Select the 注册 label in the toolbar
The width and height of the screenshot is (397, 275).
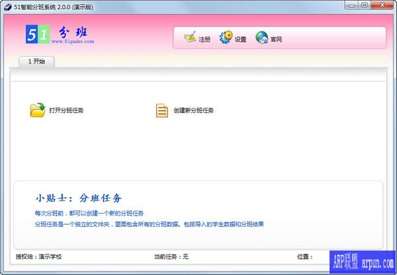tap(204, 40)
